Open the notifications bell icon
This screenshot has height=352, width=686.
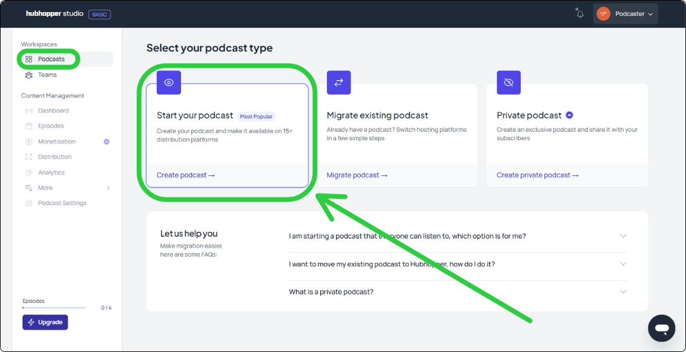(580, 13)
